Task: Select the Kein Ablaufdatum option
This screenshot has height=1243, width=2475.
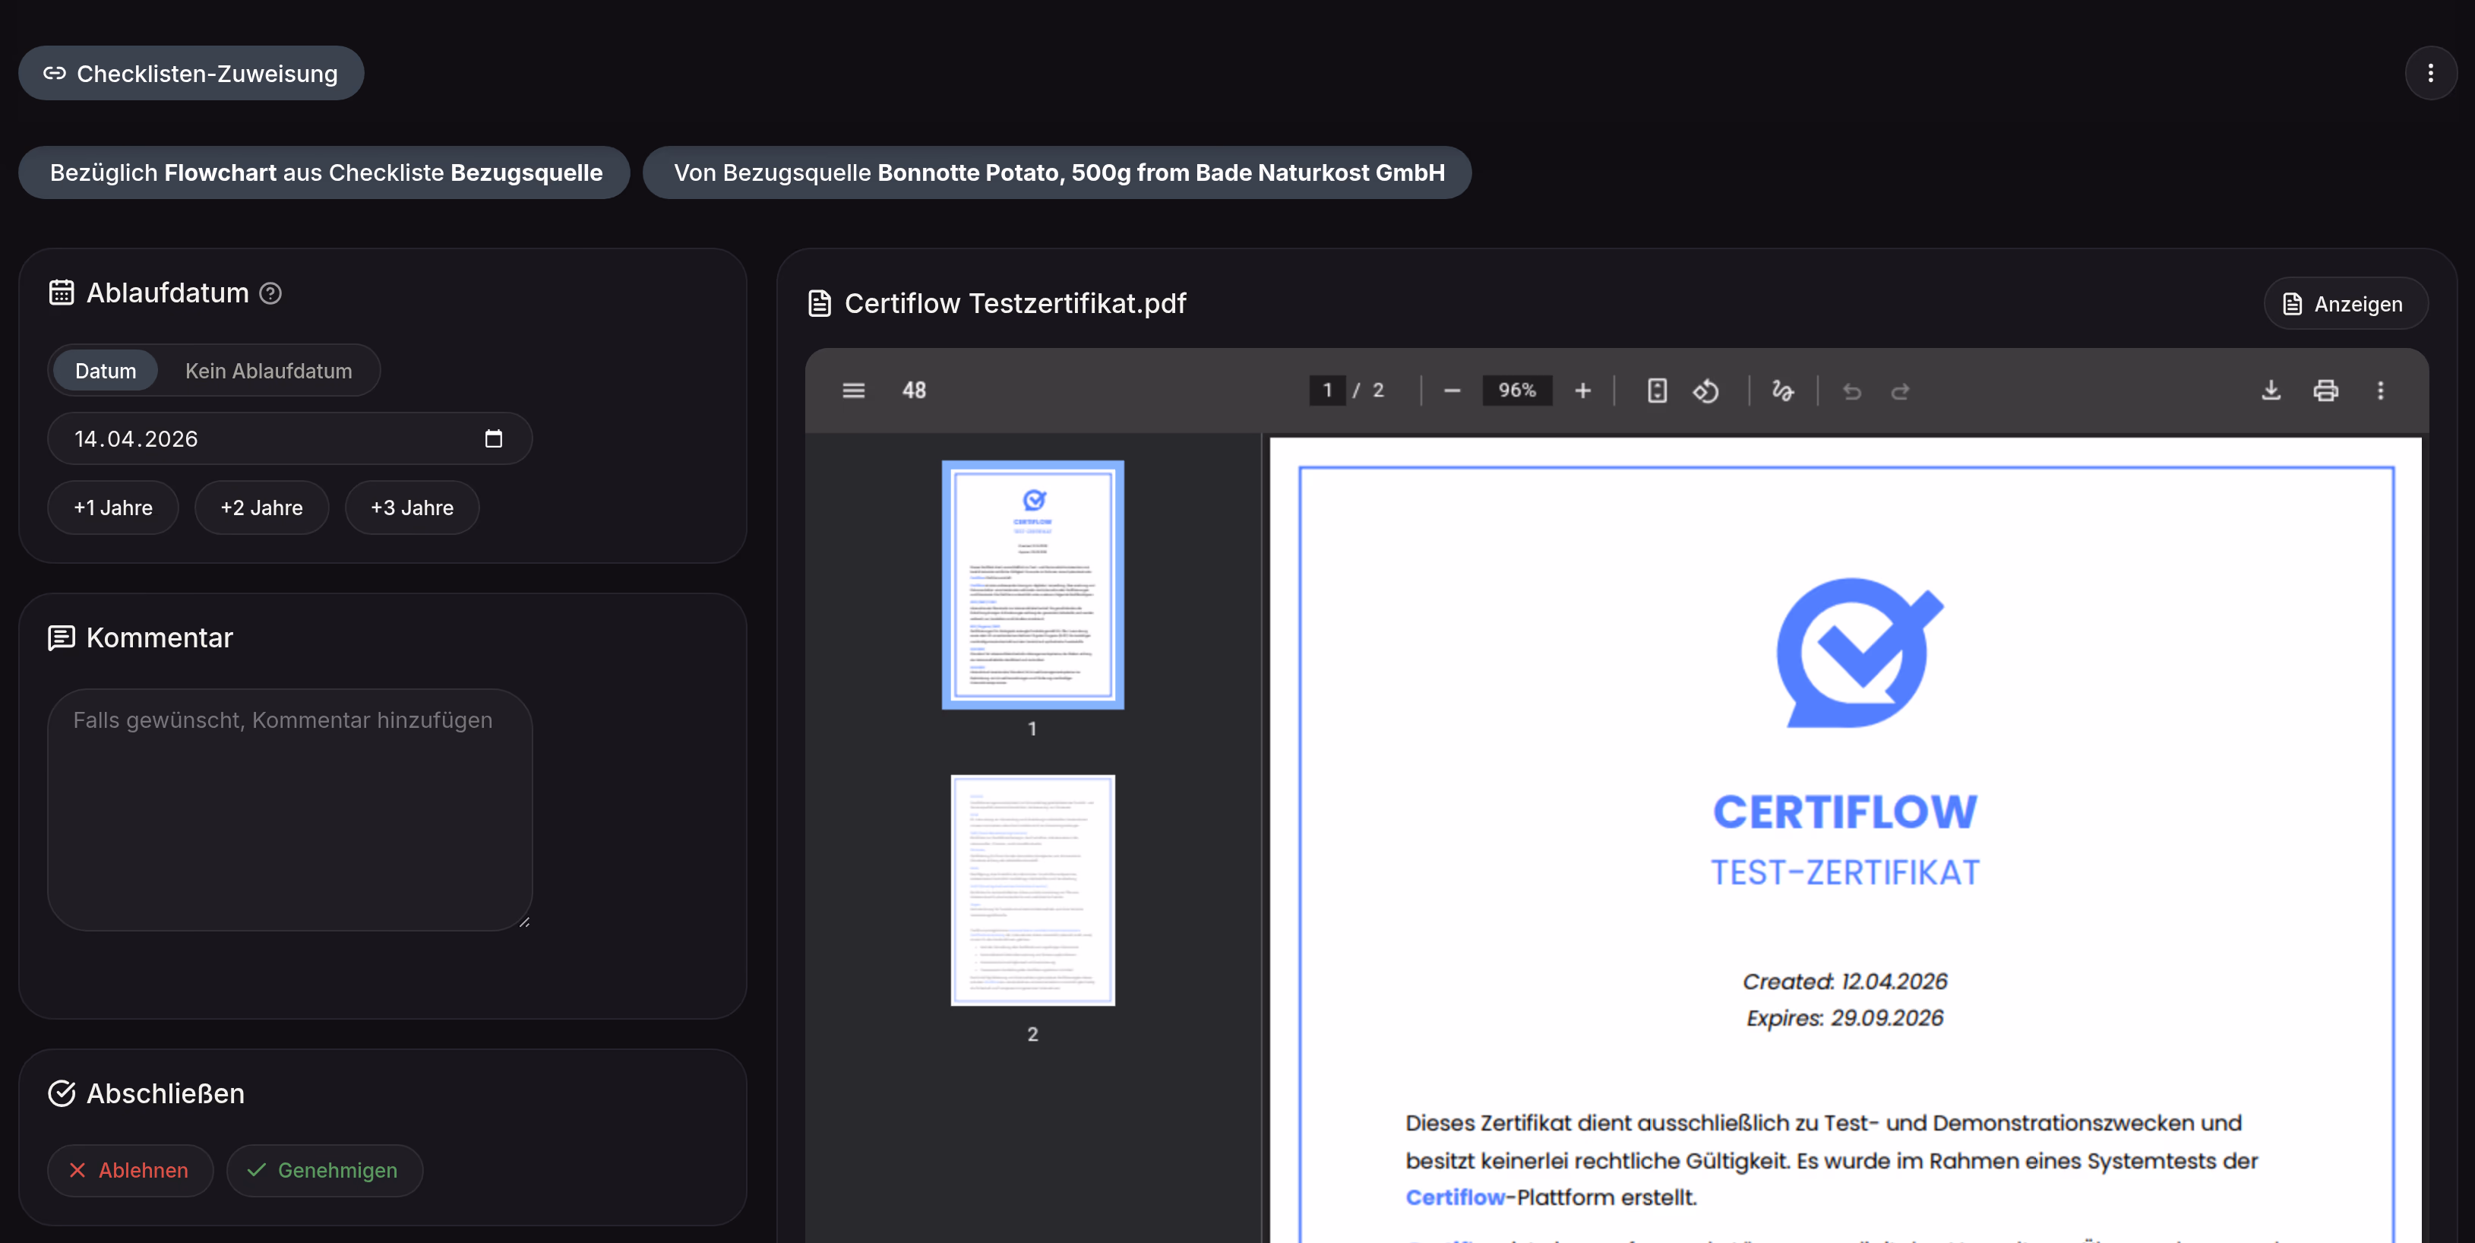Action: point(268,371)
